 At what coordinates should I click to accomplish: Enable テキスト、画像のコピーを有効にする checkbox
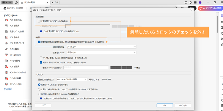41,58
